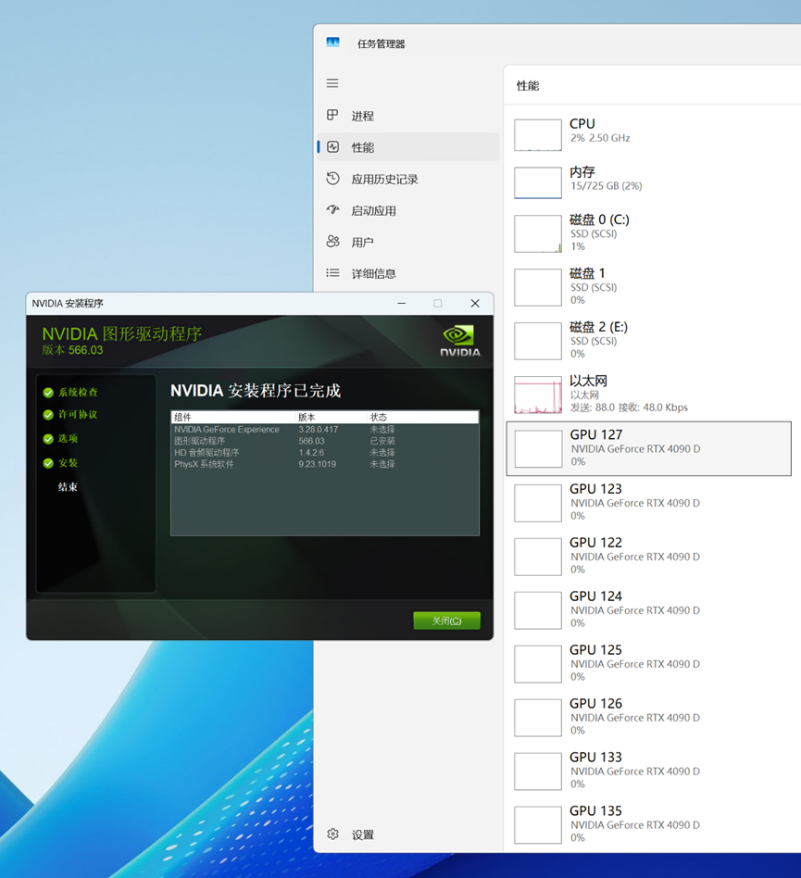Select 图形驱动程序 row text
The height and width of the screenshot is (878, 801).
tap(200, 441)
